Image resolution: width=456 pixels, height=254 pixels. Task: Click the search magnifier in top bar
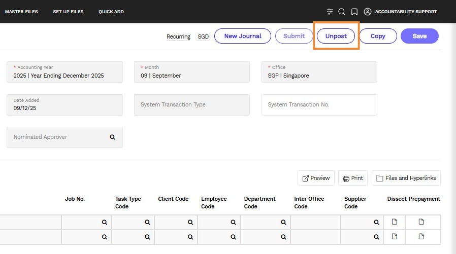click(x=342, y=12)
